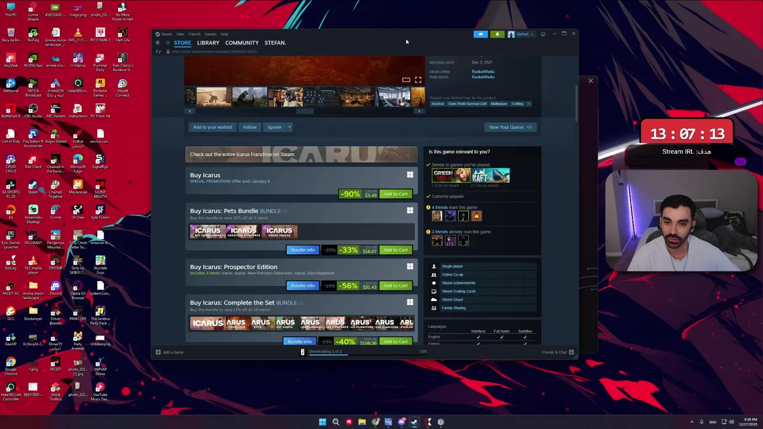
Task: Add Prospector Edition to cart
Action: click(396, 286)
